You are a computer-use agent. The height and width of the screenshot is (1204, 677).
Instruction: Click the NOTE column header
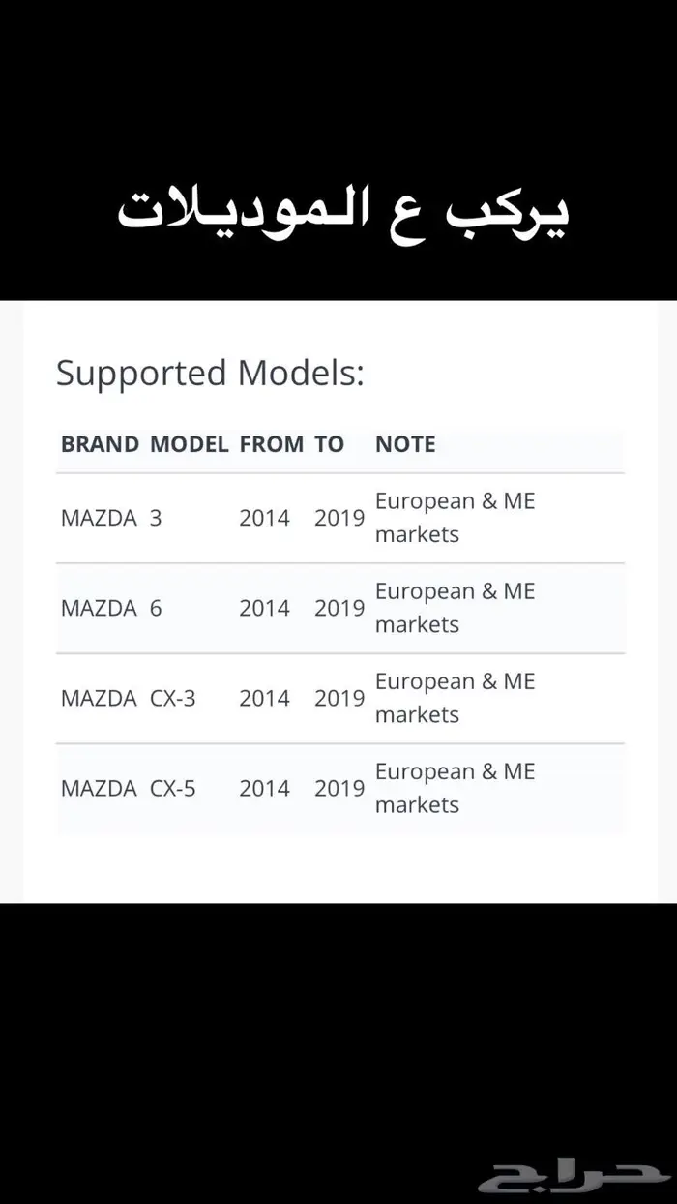405,444
